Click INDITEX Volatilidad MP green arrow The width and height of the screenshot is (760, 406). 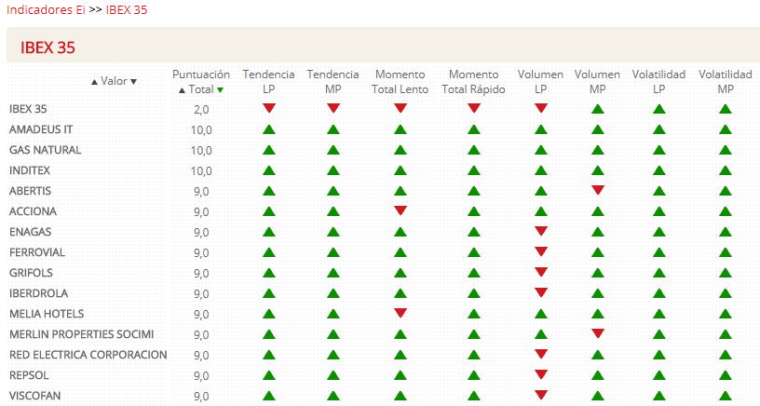[x=726, y=170]
